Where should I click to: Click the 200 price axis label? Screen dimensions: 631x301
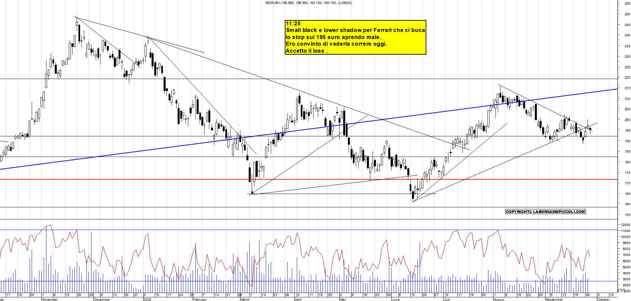click(627, 120)
